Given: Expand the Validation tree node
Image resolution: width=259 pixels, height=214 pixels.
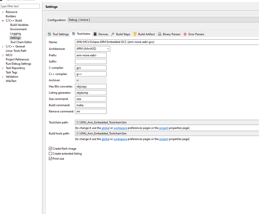Looking at the screenshot, I should pyautogui.click(x=3, y=77).
